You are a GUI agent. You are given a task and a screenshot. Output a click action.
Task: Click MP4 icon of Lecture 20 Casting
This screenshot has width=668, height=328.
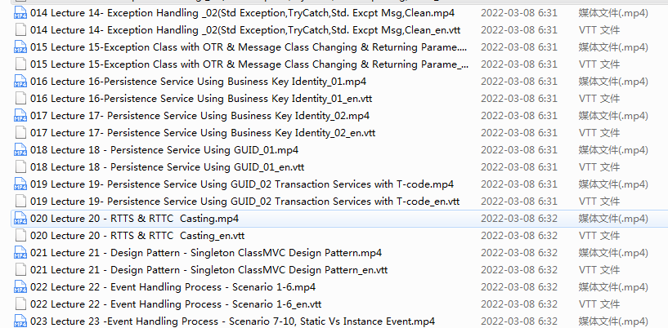pyautogui.click(x=20, y=219)
